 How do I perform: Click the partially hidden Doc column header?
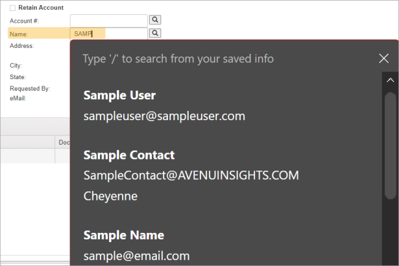pyautogui.click(x=64, y=142)
